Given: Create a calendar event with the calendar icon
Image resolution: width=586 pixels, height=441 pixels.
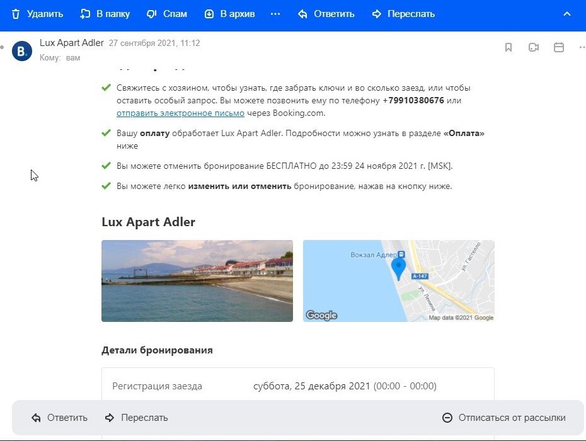Looking at the screenshot, I should tap(559, 47).
